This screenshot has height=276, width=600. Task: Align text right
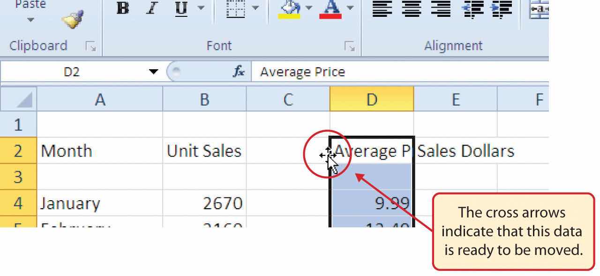pyautogui.click(x=440, y=9)
